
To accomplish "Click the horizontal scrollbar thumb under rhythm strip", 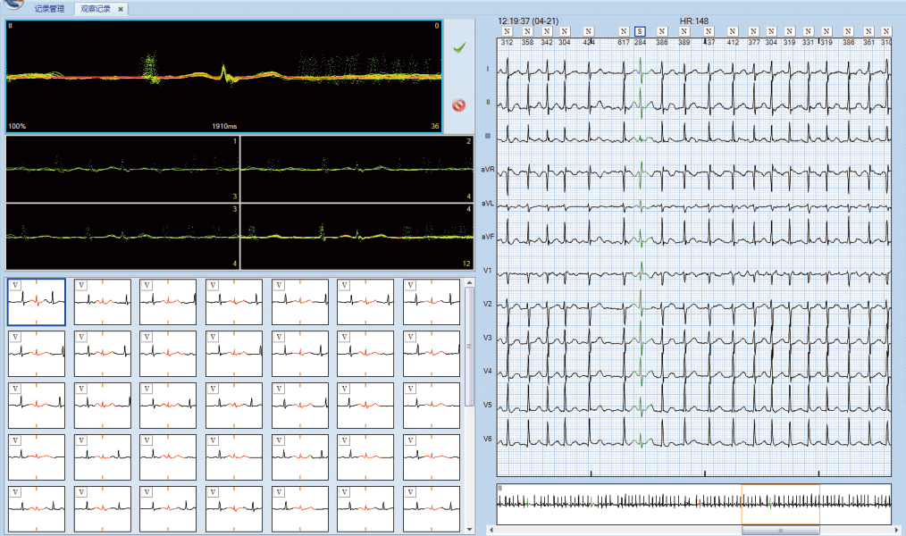I will [x=780, y=531].
